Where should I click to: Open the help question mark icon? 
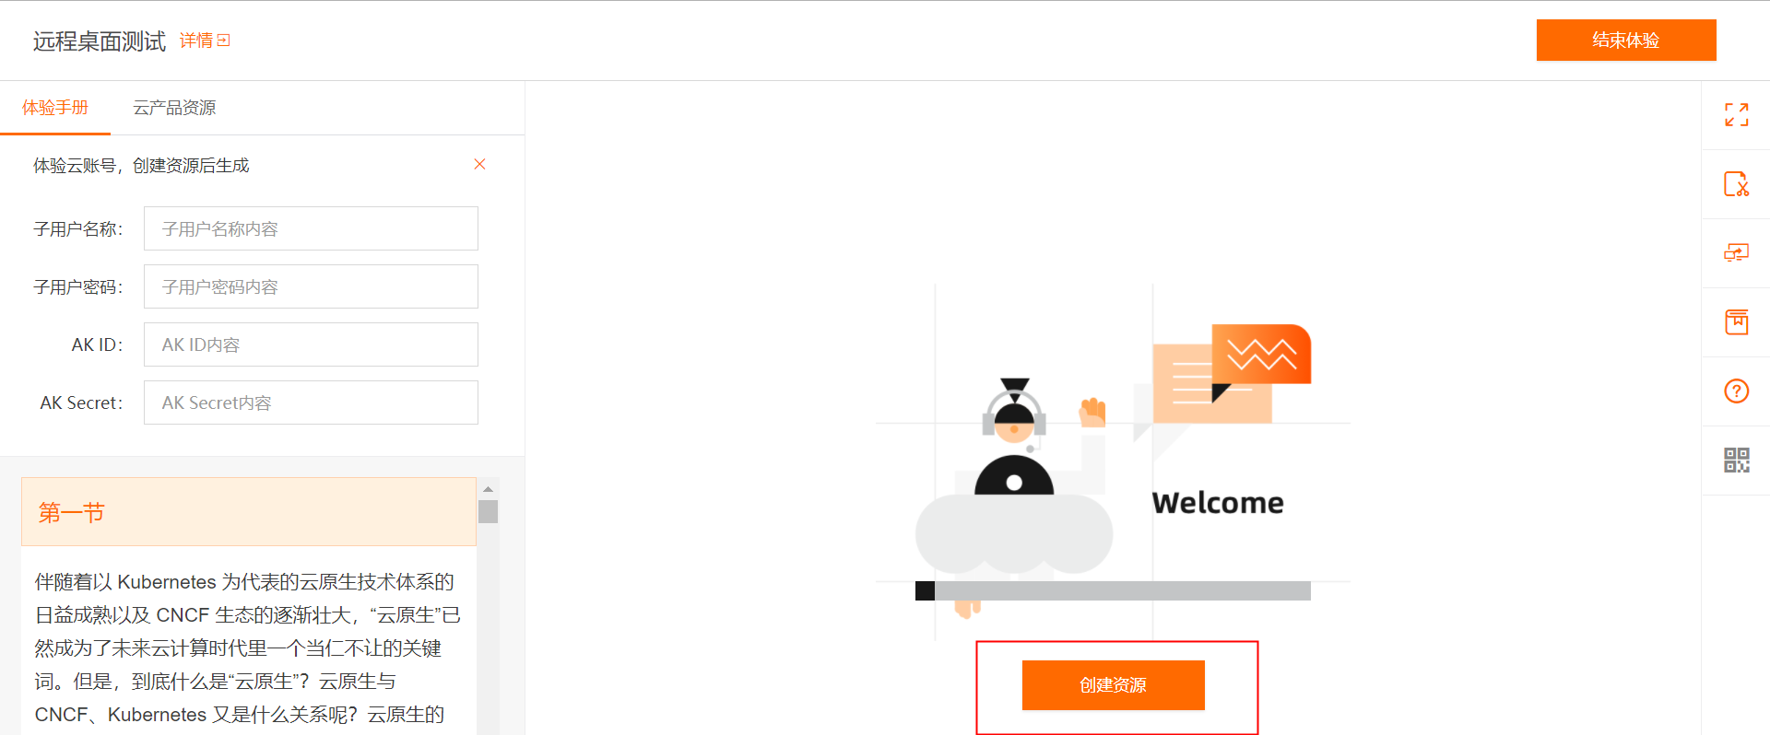[1736, 391]
